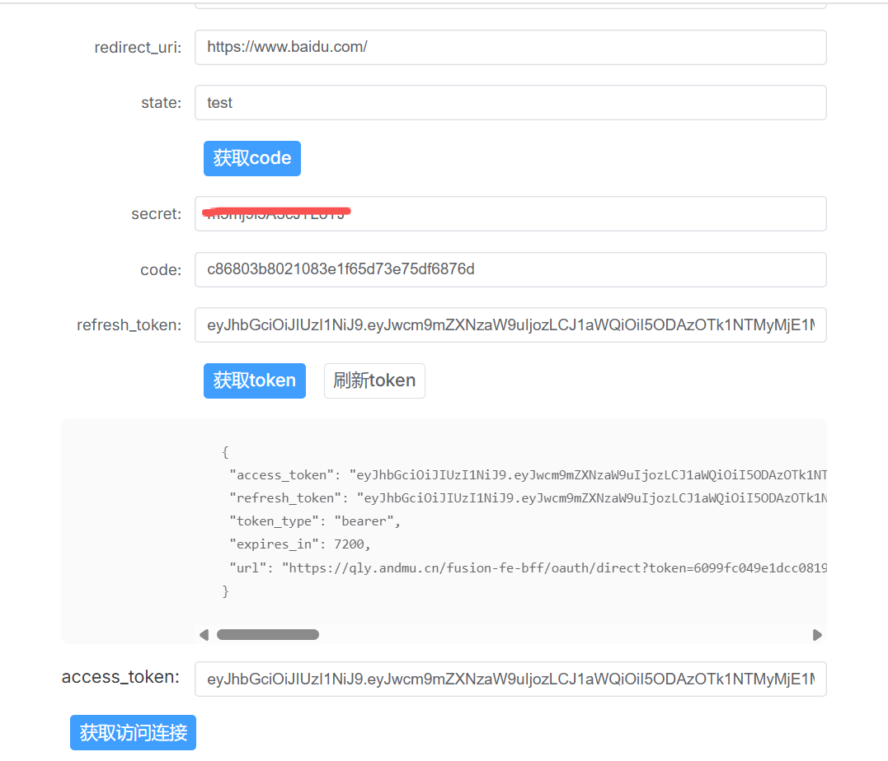
Task: Focus the bottom access_token input field
Action: 510,679
